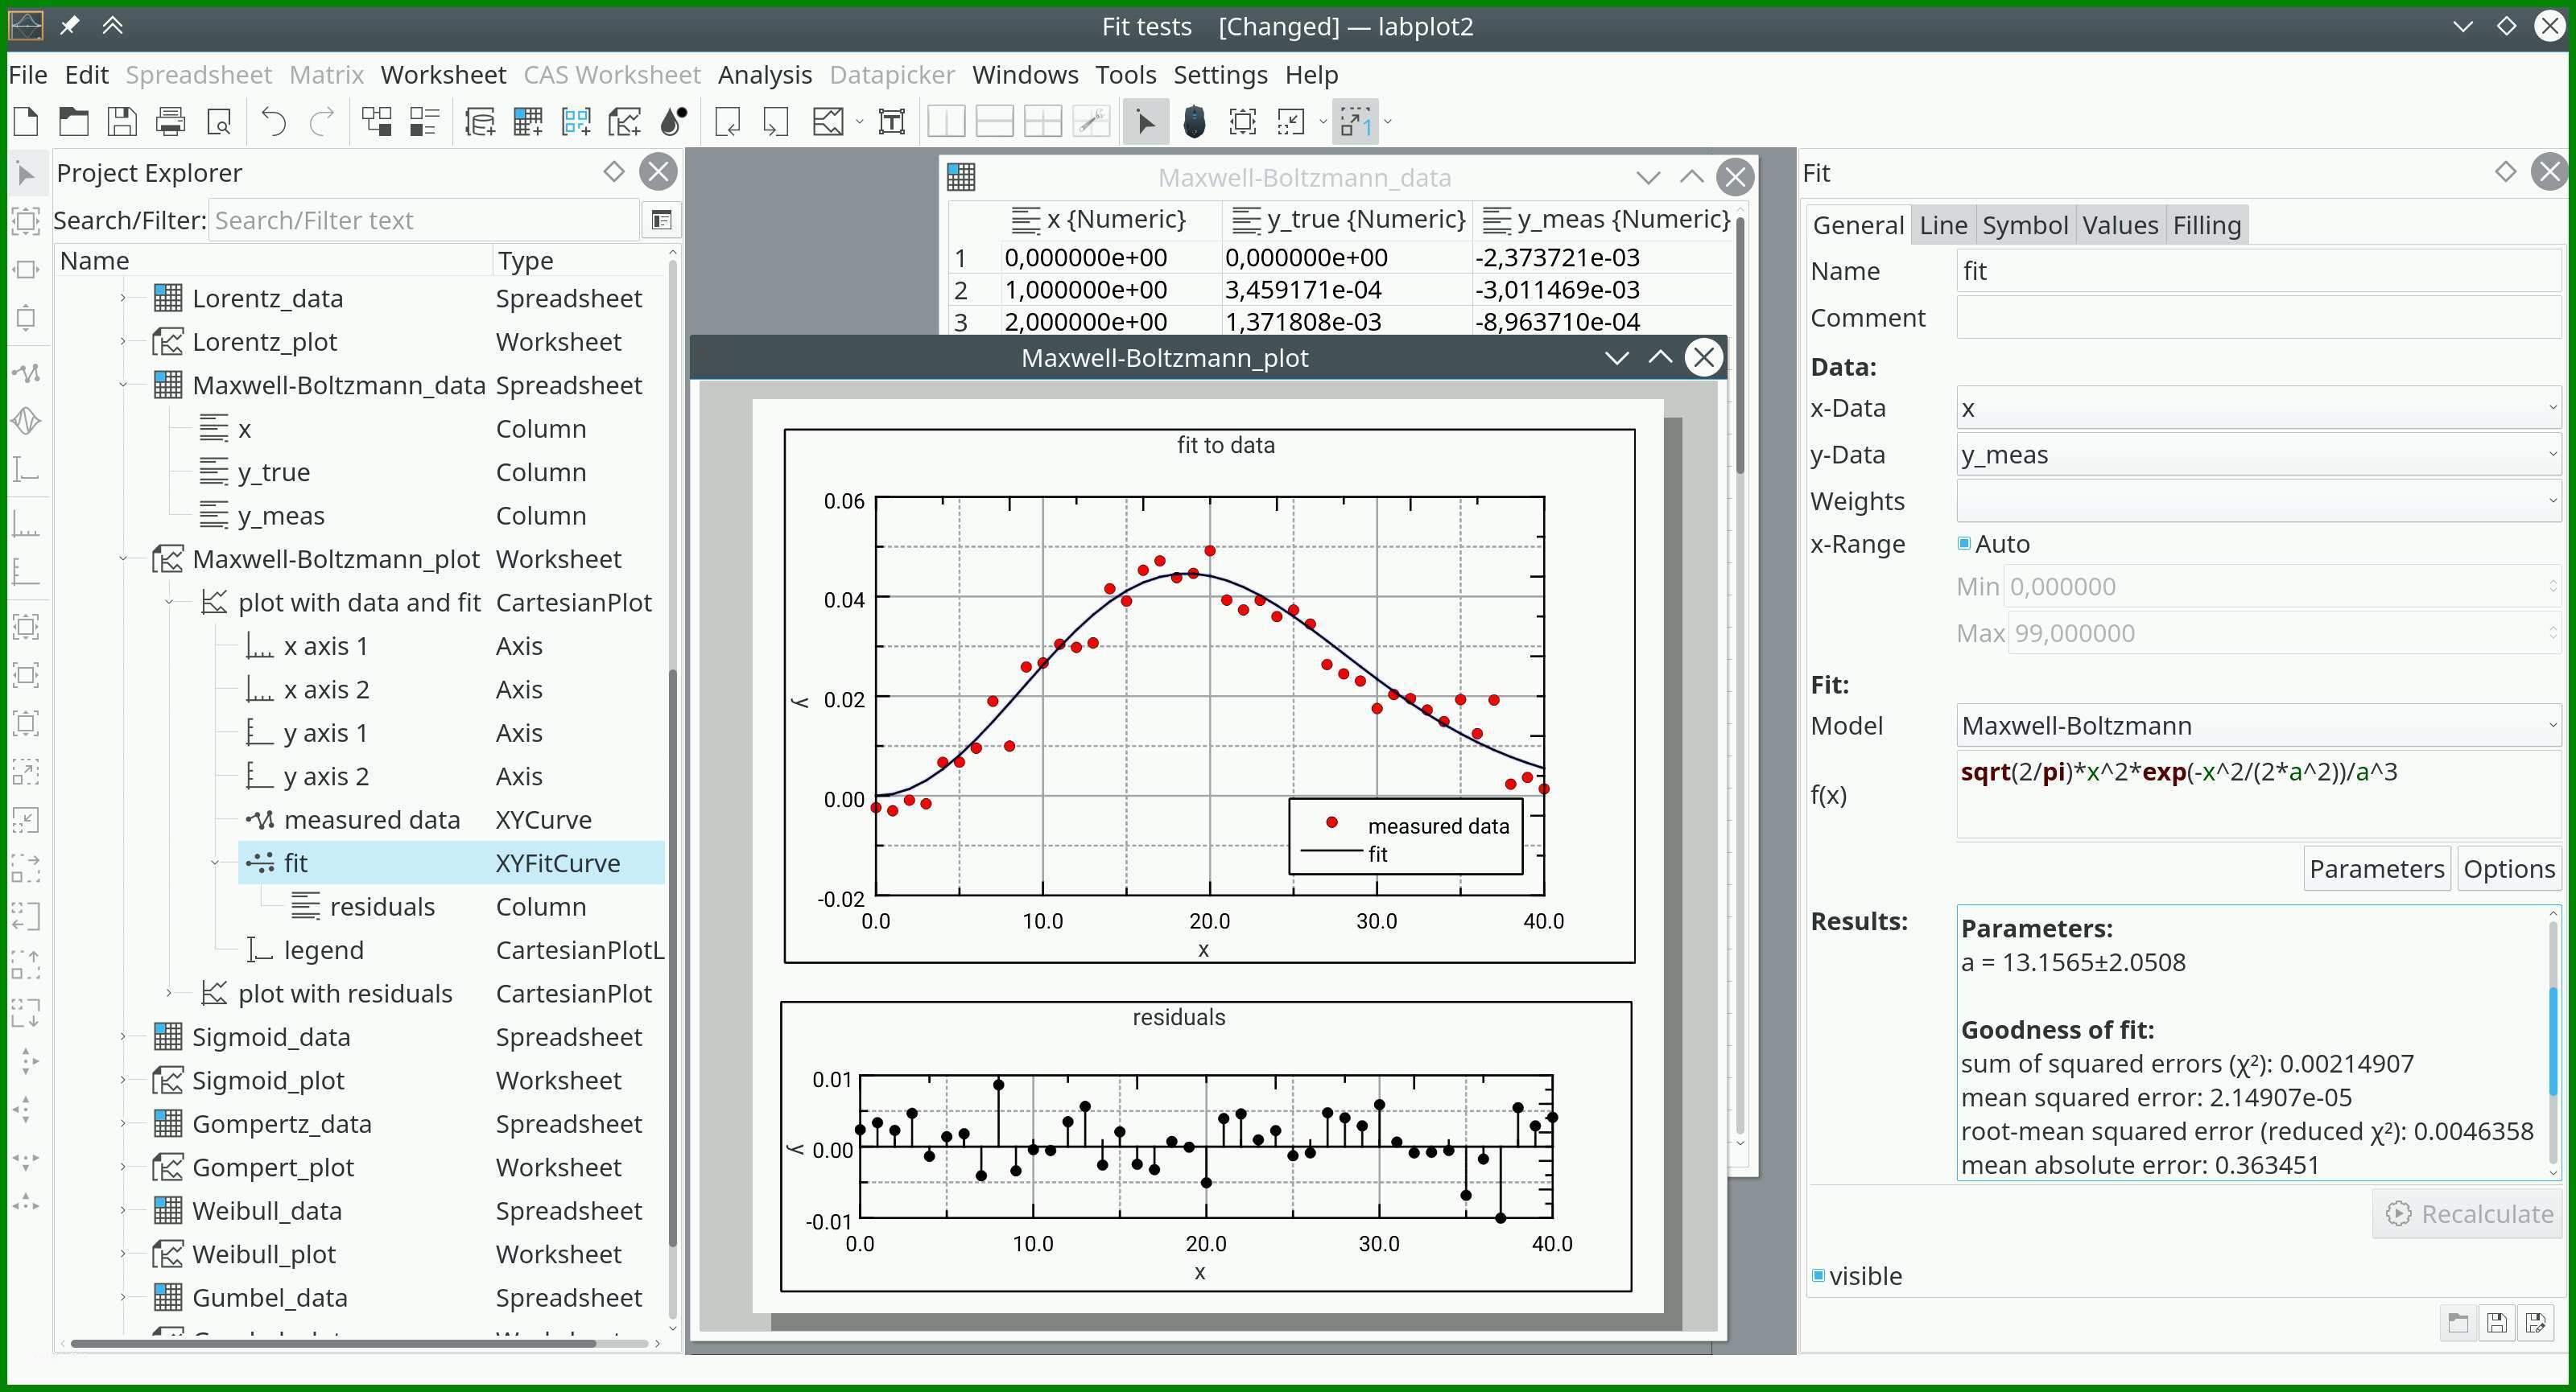The width and height of the screenshot is (2576, 1392).
Task: Expand the 'plot with residuals' tree node
Action: [169, 993]
